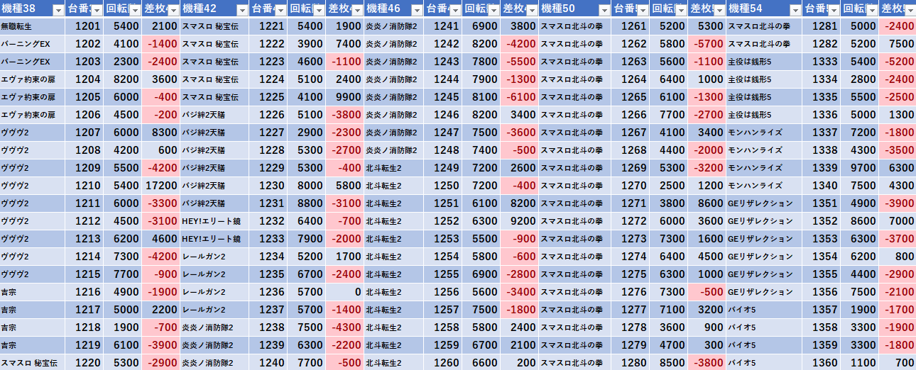Select machine number cell 1275
This screenshot has height=370, width=916.
coord(631,274)
